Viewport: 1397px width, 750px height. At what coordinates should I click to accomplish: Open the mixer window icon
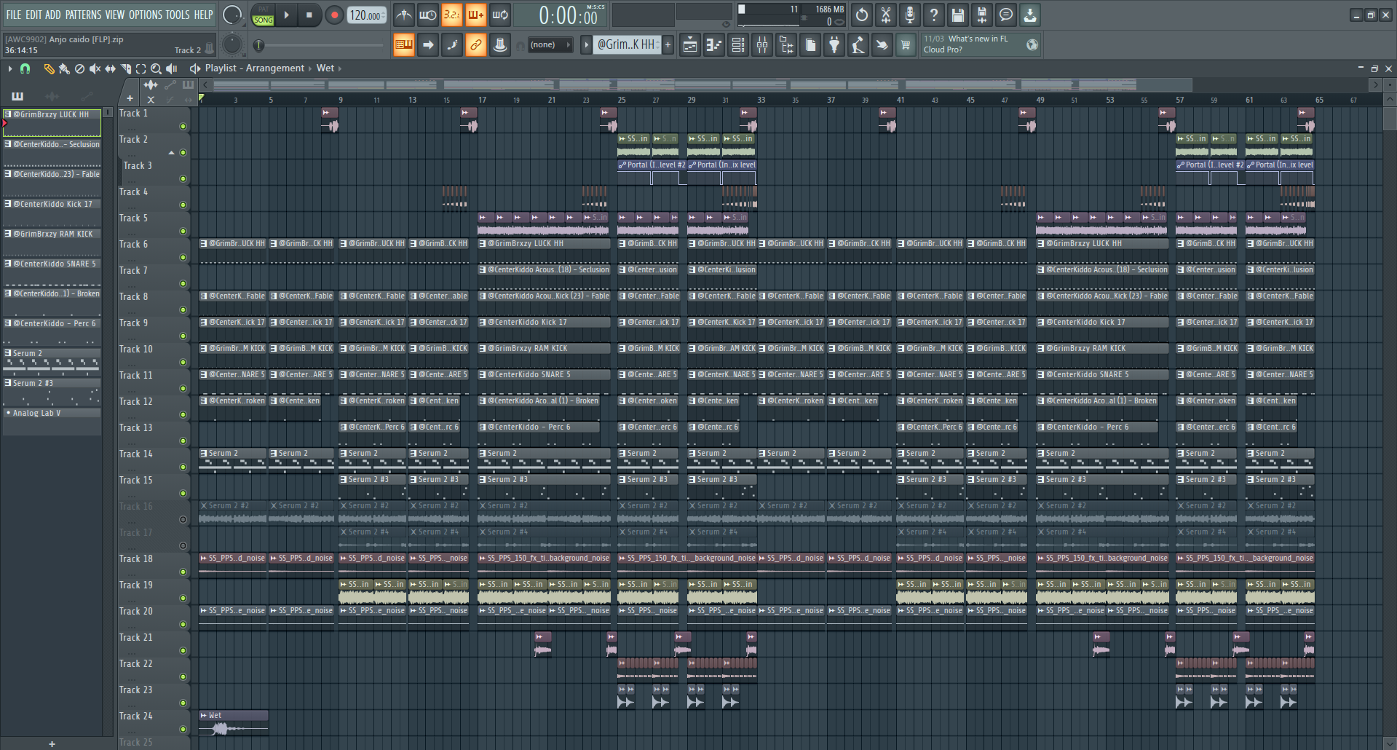tap(762, 45)
